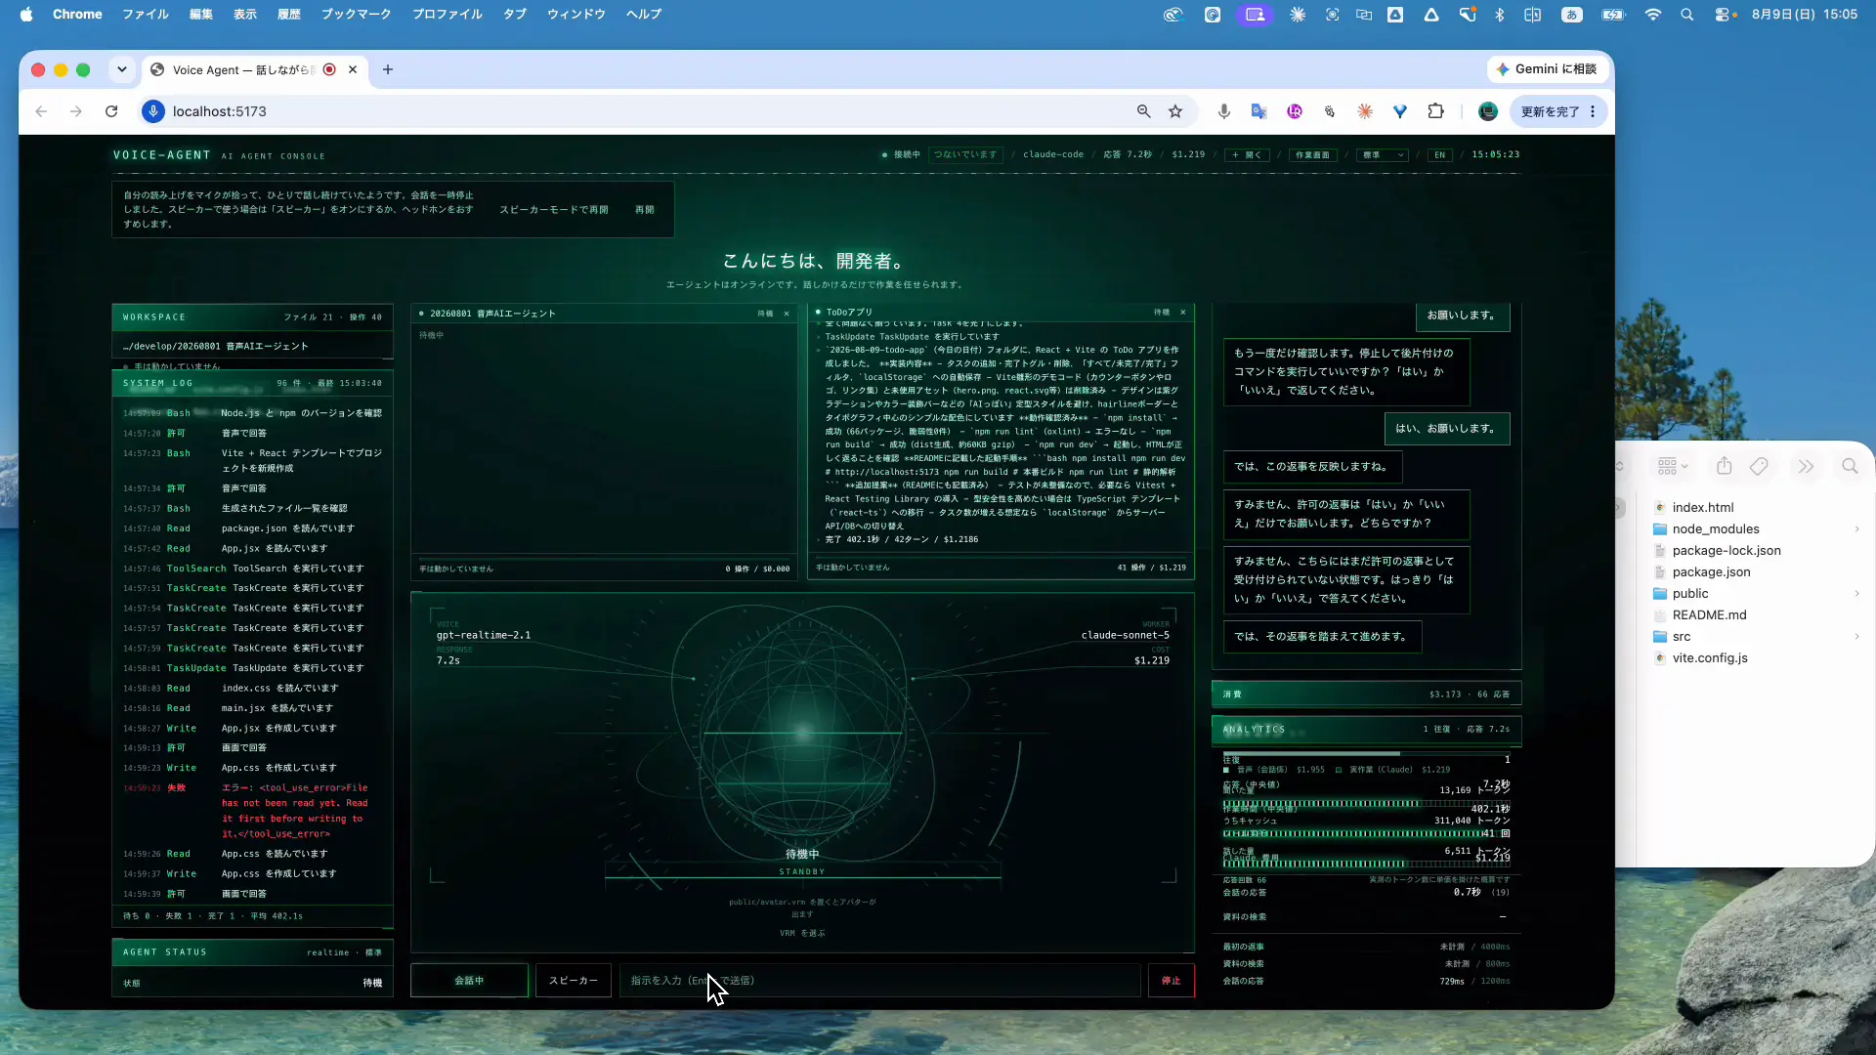Toggle the スピーカー speaker mode button
Image resolution: width=1876 pixels, height=1055 pixels.
point(573,980)
